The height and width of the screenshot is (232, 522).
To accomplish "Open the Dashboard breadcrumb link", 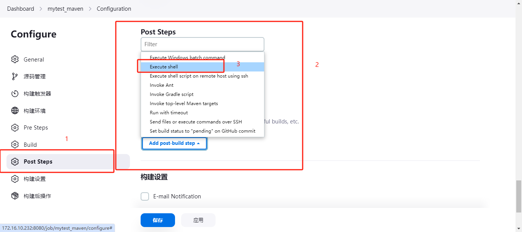I will click(x=21, y=9).
